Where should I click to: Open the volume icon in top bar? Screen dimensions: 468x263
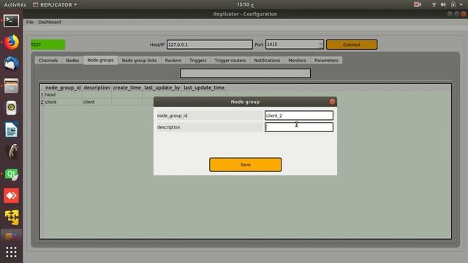tap(443, 4)
